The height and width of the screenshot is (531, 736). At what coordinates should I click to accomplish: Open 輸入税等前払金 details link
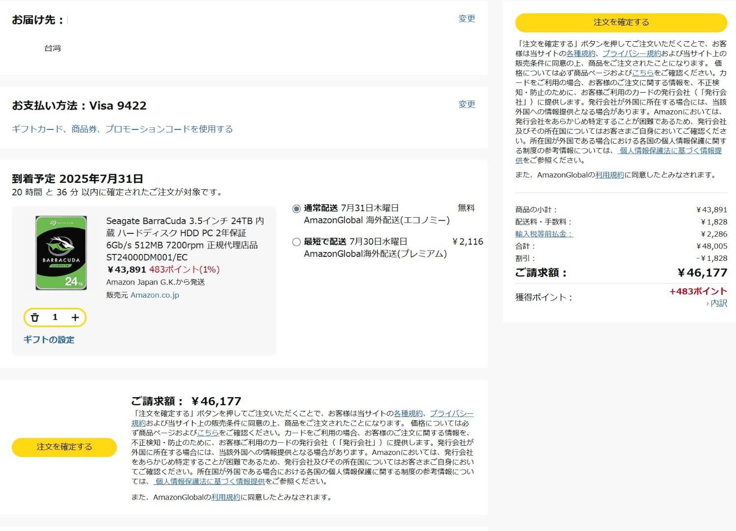pos(544,234)
